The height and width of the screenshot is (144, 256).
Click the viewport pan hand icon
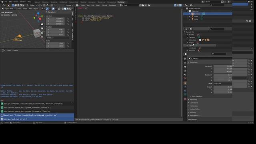point(42,28)
